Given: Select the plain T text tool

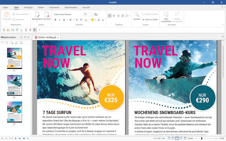Looking at the screenshot, I should pos(30,30).
